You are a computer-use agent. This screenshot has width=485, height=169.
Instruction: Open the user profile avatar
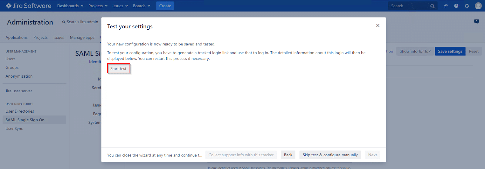click(x=478, y=6)
